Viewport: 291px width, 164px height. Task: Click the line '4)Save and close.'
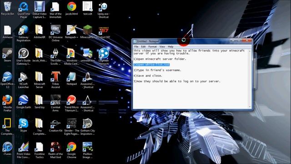(x=148, y=76)
